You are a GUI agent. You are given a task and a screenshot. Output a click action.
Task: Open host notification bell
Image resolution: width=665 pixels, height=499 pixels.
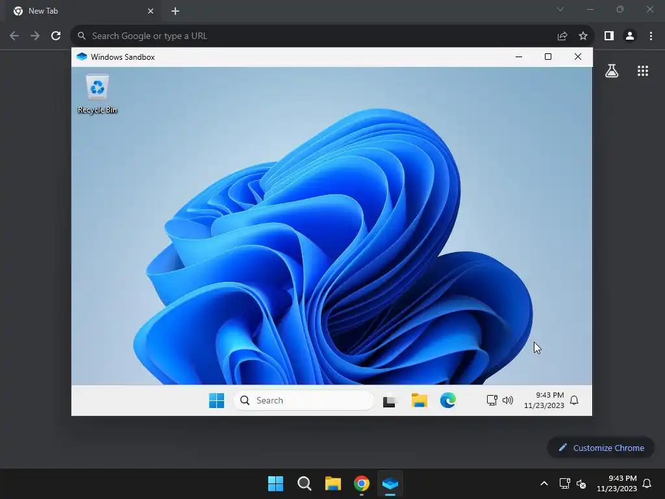click(647, 483)
